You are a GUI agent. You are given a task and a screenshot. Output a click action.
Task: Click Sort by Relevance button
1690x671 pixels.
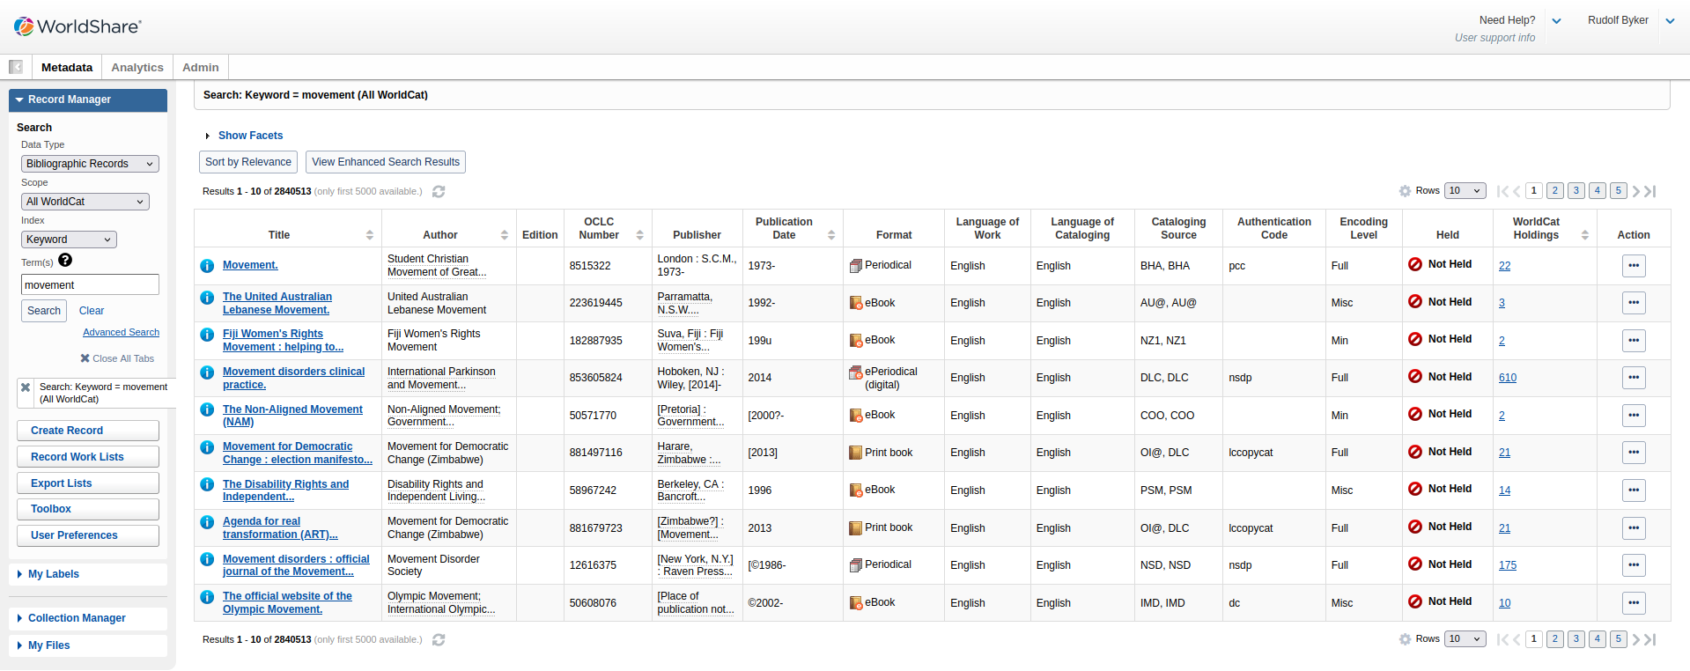[x=248, y=162]
